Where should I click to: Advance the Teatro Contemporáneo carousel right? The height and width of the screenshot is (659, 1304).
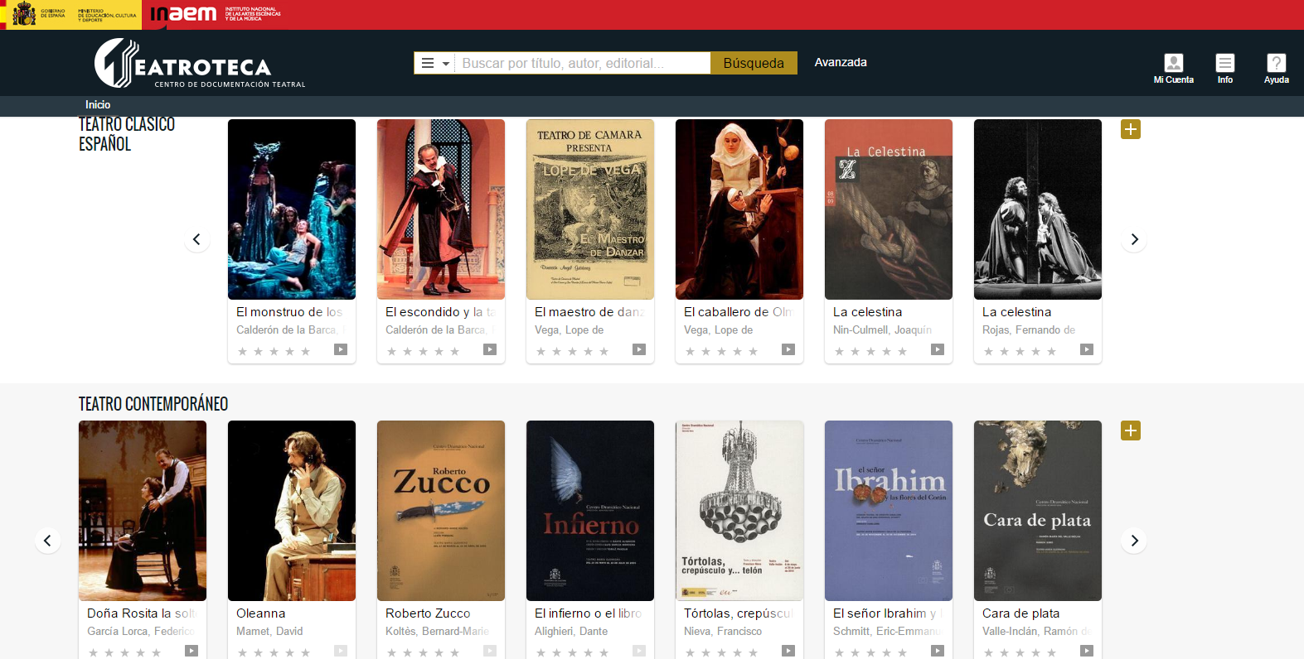[1134, 541]
